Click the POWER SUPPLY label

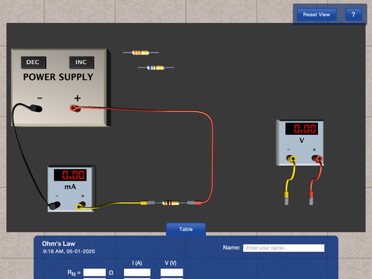[x=58, y=77]
